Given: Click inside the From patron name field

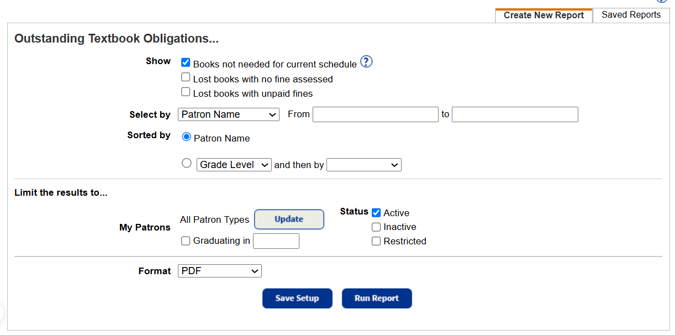Looking at the screenshot, I should point(375,114).
